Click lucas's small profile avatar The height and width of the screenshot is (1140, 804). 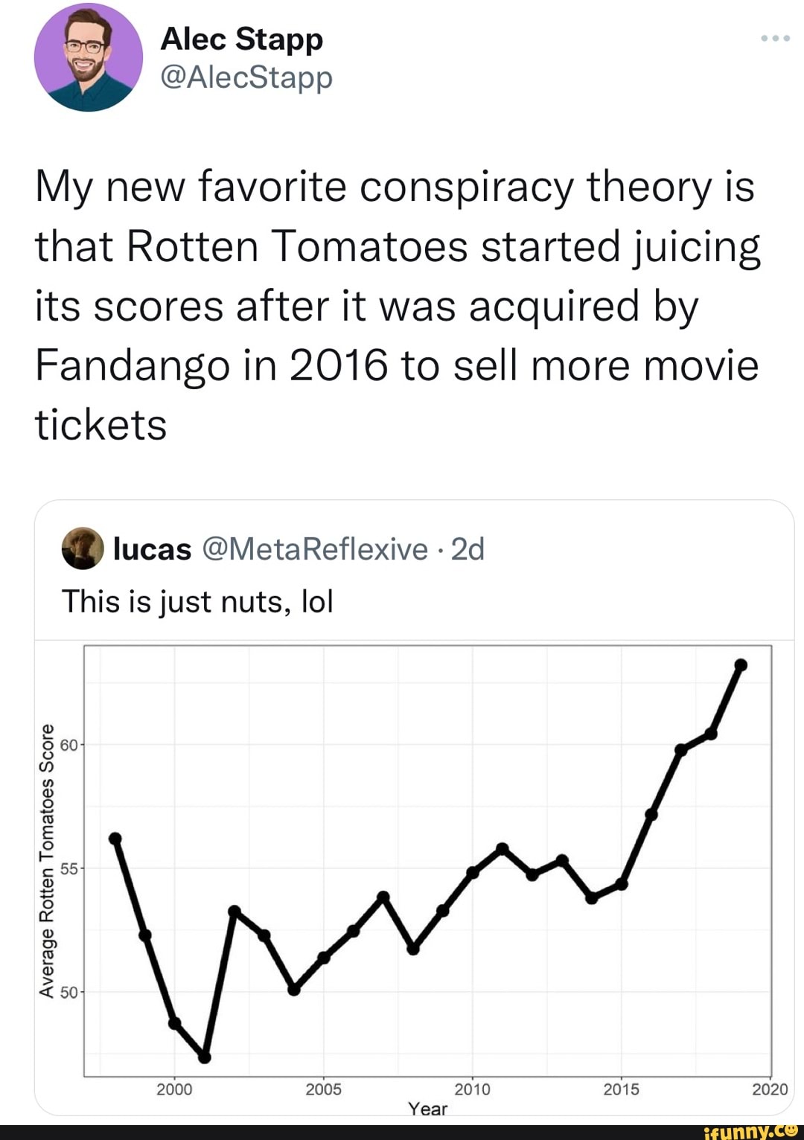[x=83, y=549]
